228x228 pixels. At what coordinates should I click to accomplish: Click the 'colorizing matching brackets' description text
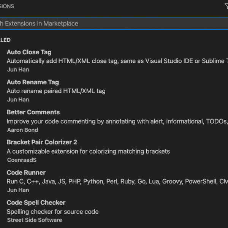[88, 151]
